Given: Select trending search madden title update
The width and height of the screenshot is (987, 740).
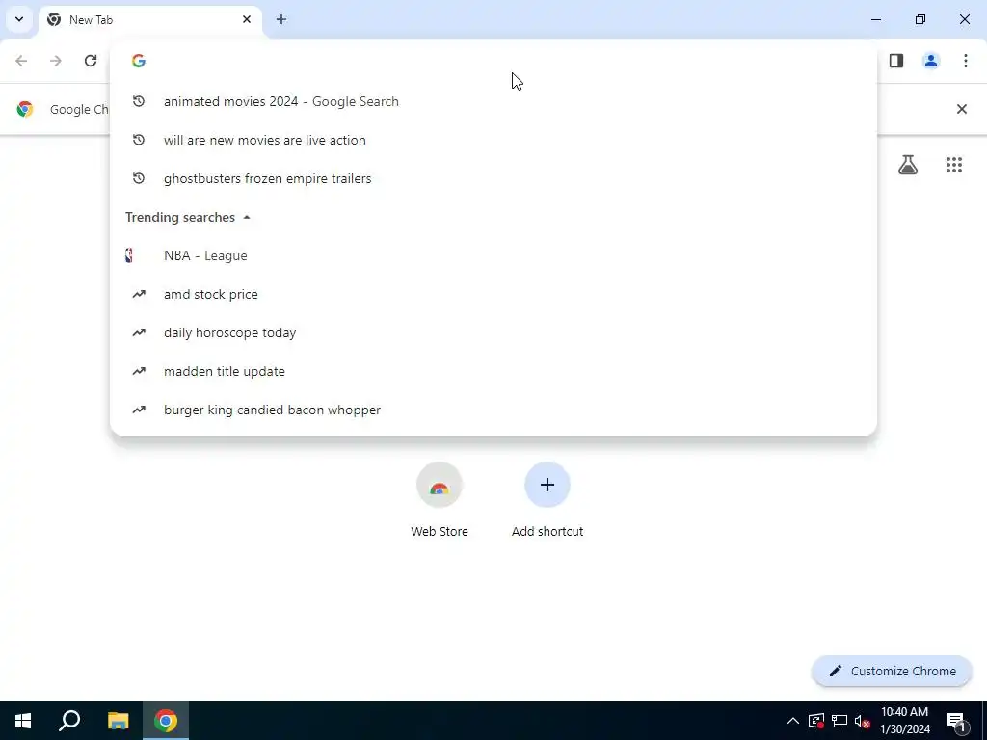Looking at the screenshot, I should 493,371.
